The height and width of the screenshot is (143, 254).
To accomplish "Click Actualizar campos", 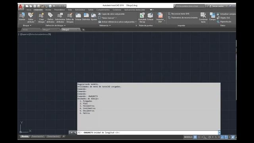I will [226, 14].
